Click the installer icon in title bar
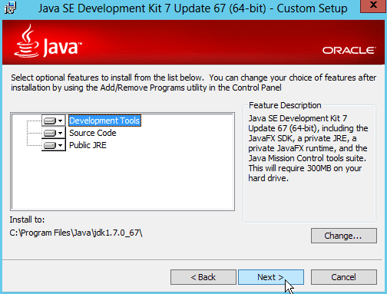This screenshot has width=387, height=294. pyautogui.click(x=10, y=8)
